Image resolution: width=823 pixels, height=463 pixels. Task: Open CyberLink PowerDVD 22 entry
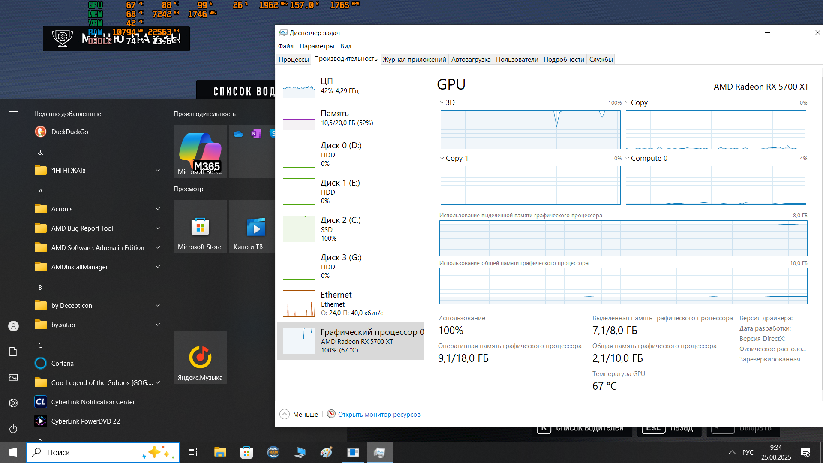click(85, 421)
